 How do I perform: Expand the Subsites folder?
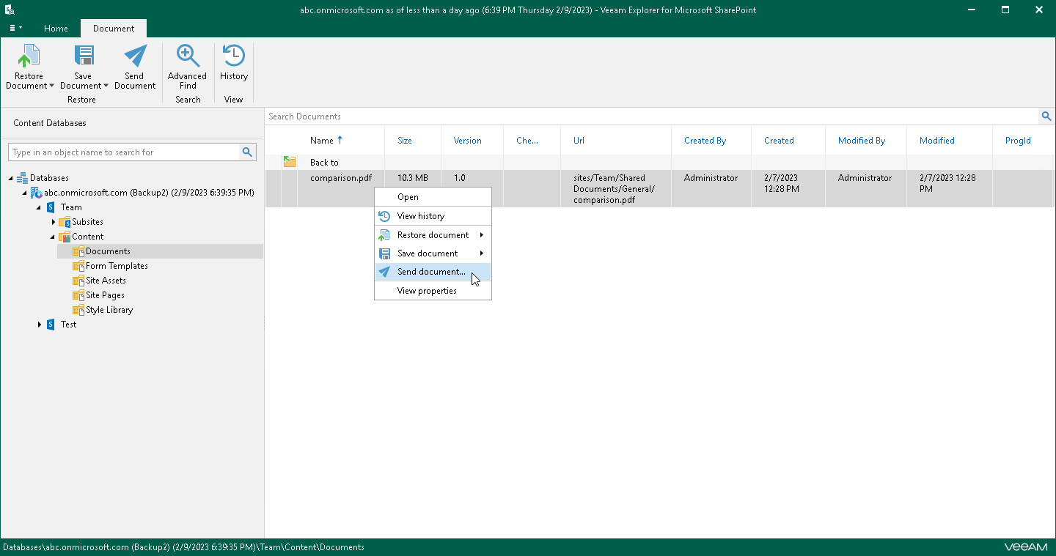(x=53, y=222)
